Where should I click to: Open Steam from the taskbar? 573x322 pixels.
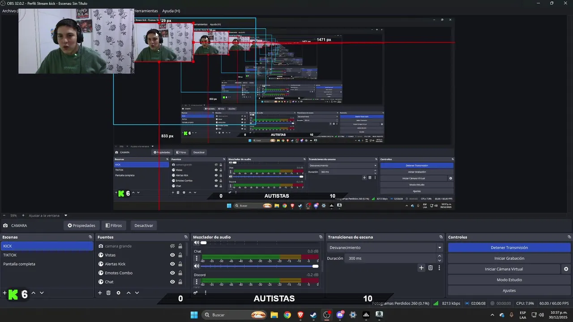313,315
